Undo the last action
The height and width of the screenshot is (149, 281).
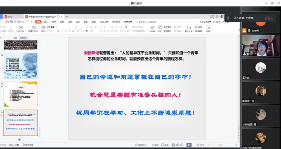(22, 22)
